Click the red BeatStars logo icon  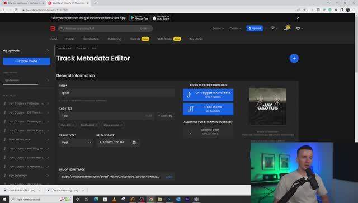[53, 29]
